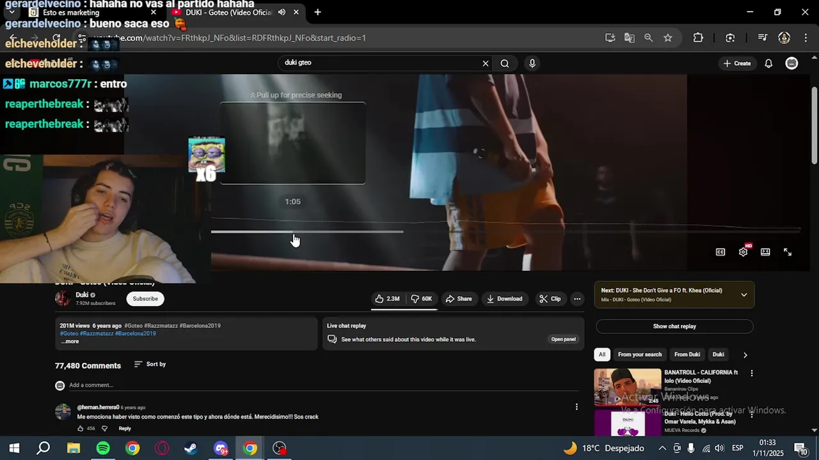Open BANATROLL - CALIFORNIA video thumbnail
The height and width of the screenshot is (460, 819).
(628, 387)
